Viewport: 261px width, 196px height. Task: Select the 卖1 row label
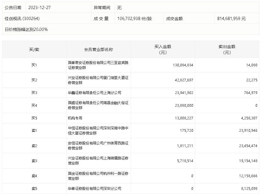pos(34,131)
